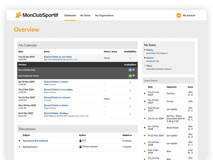Click Lose 0 - 3 score for Blue
The width and height of the screenshot is (213, 160).
point(190,151)
